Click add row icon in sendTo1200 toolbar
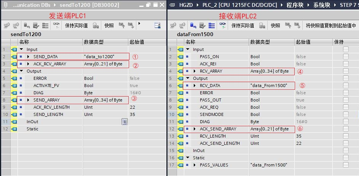Image resolution: width=359 pixels, height=176 pixels. 16,25
